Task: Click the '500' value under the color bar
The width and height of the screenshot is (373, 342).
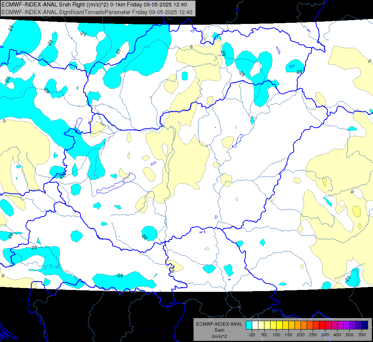Action: 349,335
